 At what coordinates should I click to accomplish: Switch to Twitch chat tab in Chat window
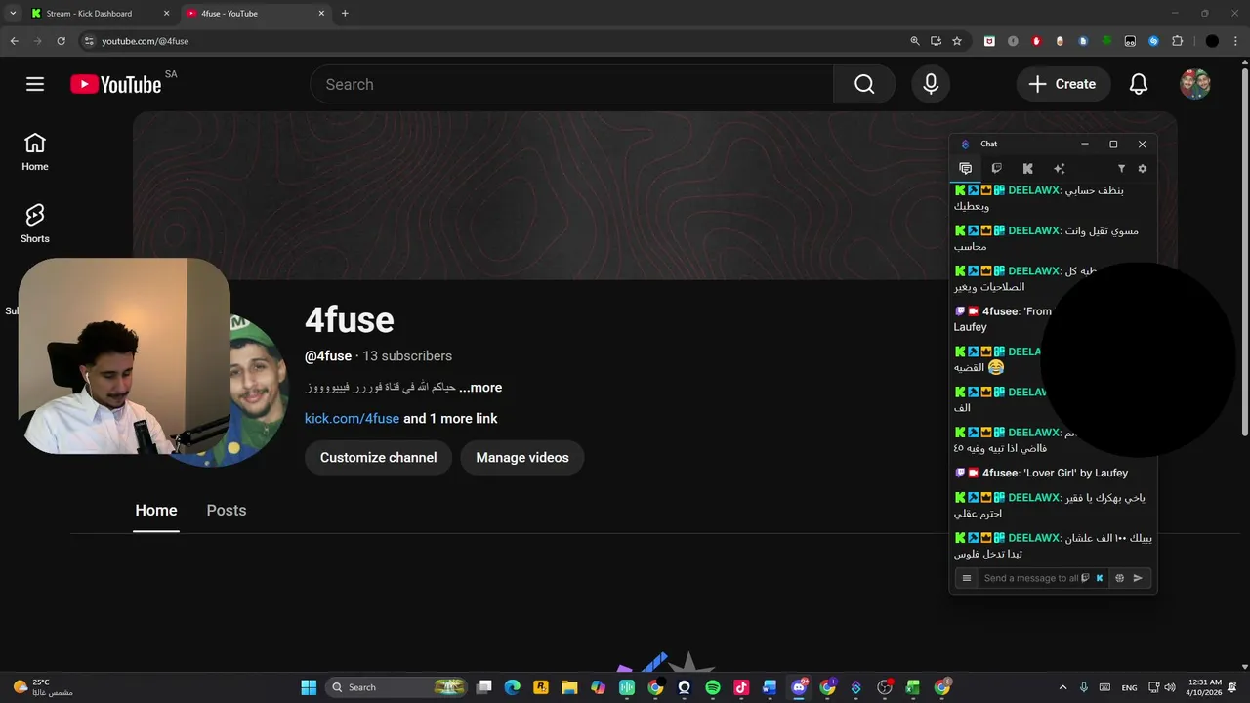(996, 169)
